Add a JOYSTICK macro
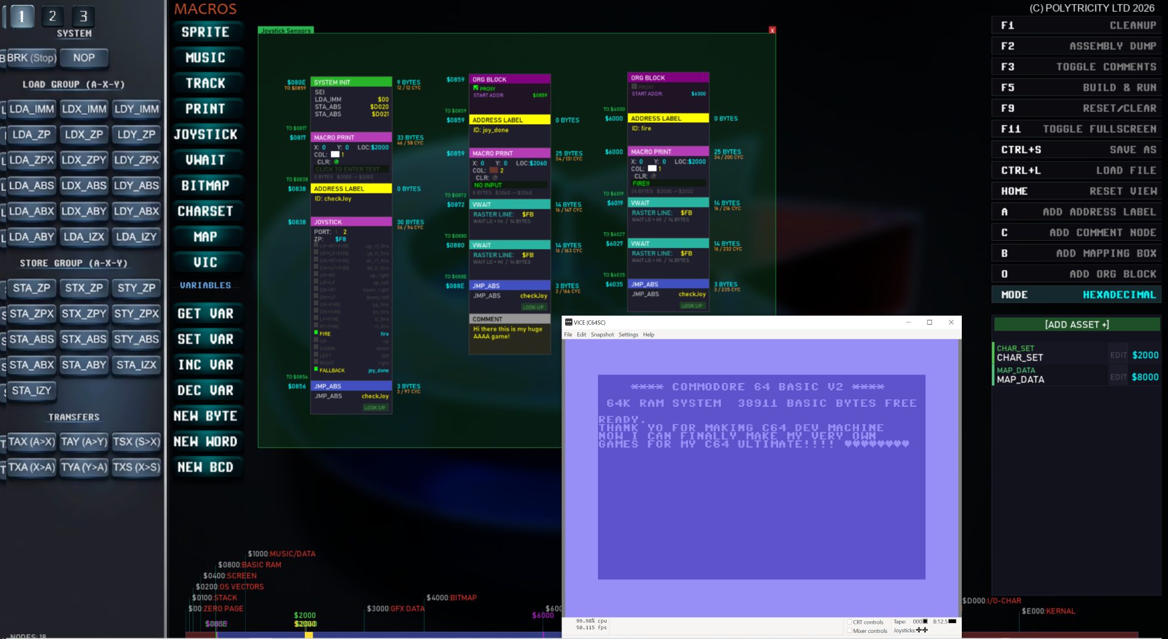This screenshot has width=1168, height=639. click(206, 134)
